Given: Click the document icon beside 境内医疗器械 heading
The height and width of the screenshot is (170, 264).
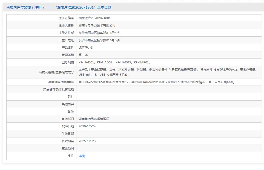Looking at the screenshot, I should 8,8.
